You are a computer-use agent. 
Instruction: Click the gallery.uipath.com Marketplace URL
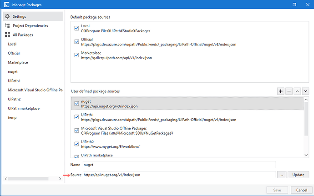tap(116, 58)
